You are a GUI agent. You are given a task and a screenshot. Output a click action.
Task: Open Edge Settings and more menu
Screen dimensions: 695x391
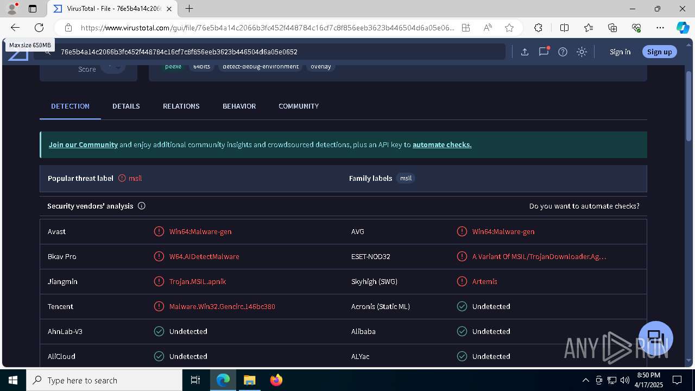point(660,28)
